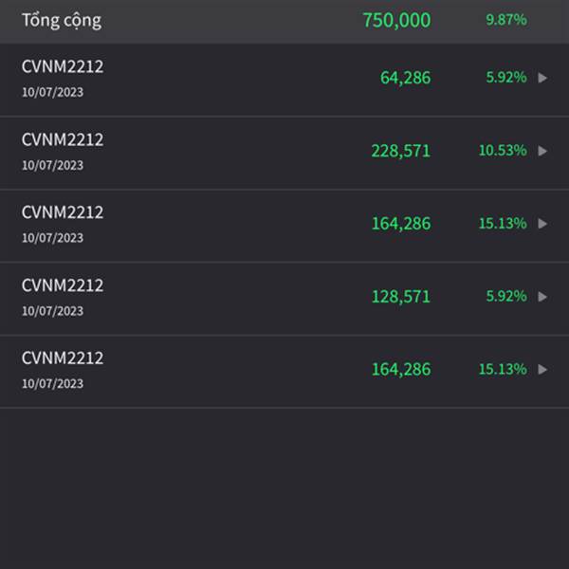Open the last 164,286 entry's arrow
This screenshot has height=569, width=569.
(542, 370)
